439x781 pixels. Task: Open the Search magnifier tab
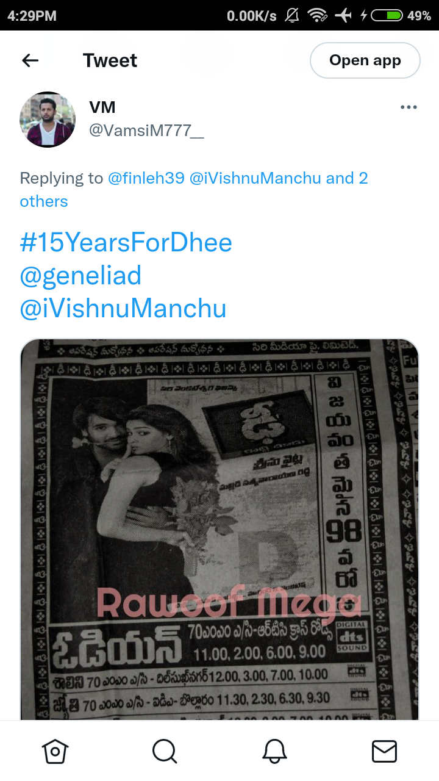[165, 751]
